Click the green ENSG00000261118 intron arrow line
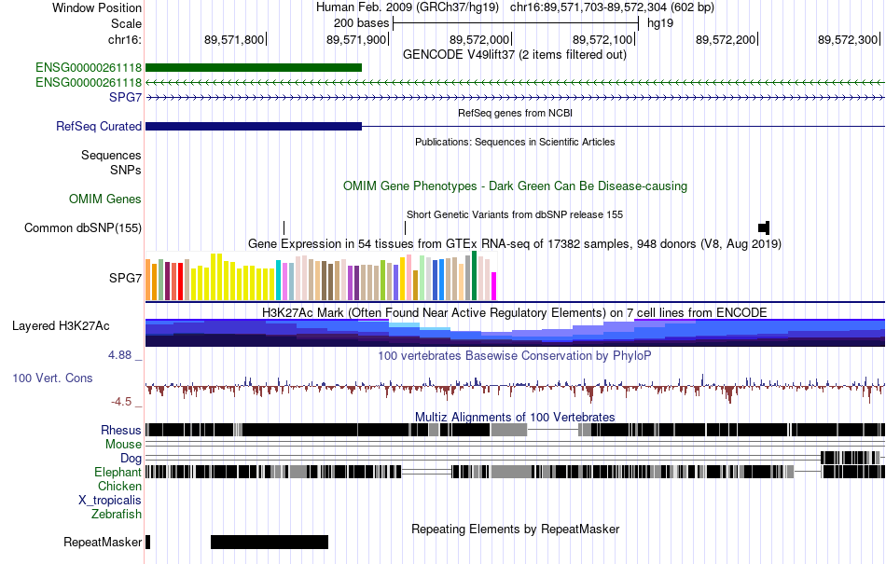The height and width of the screenshot is (564, 886). [515, 82]
